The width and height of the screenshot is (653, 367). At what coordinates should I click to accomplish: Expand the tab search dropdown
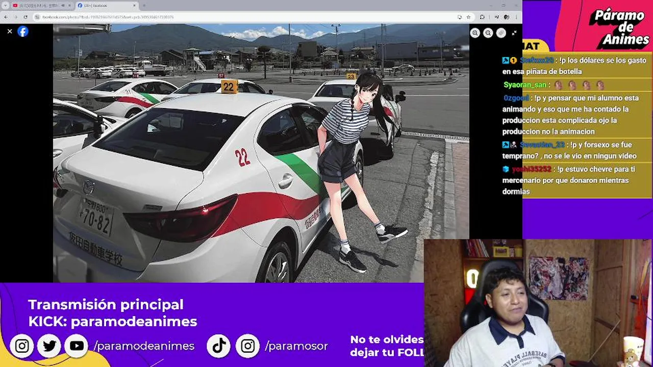click(5, 6)
